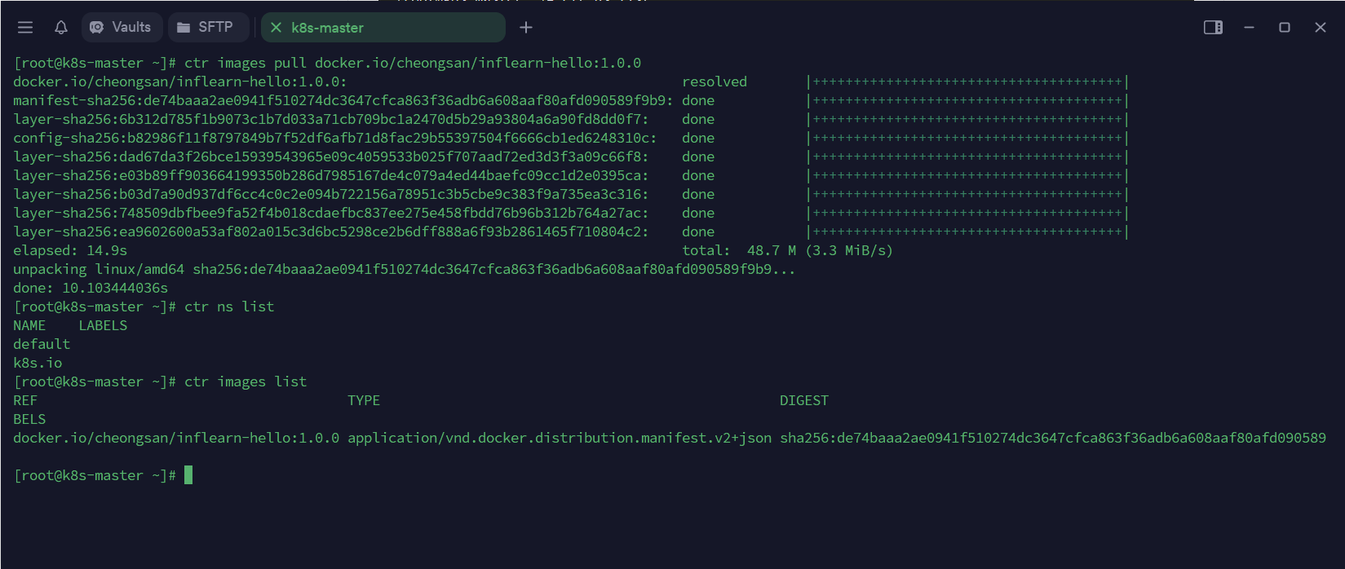
Task: Toggle the right side panel icon
Action: (1213, 28)
